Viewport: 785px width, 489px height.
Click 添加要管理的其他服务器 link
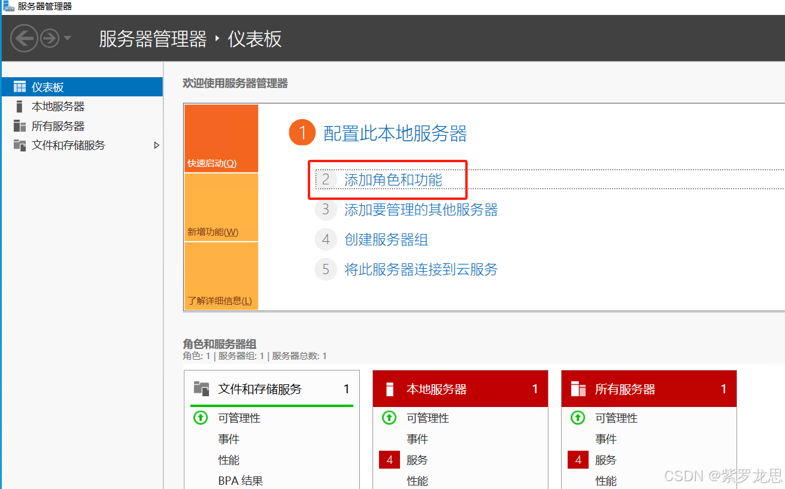(421, 209)
